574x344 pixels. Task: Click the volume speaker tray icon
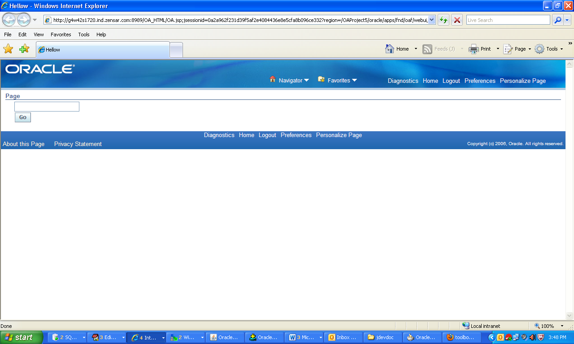[x=532, y=337]
